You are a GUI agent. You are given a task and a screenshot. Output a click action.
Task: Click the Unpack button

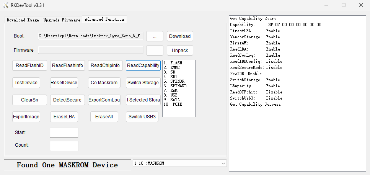point(180,50)
